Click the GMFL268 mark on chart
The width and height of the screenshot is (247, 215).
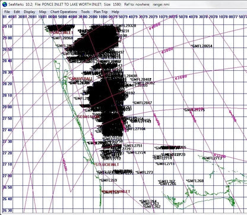pyautogui.click(x=195, y=181)
